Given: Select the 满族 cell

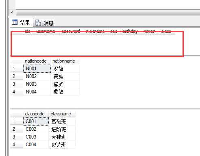Looking at the screenshot, I should (x=65, y=76).
